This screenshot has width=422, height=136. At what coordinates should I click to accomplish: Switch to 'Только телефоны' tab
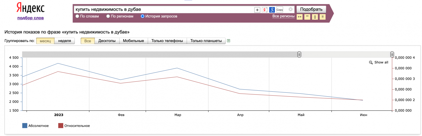pyautogui.click(x=167, y=41)
